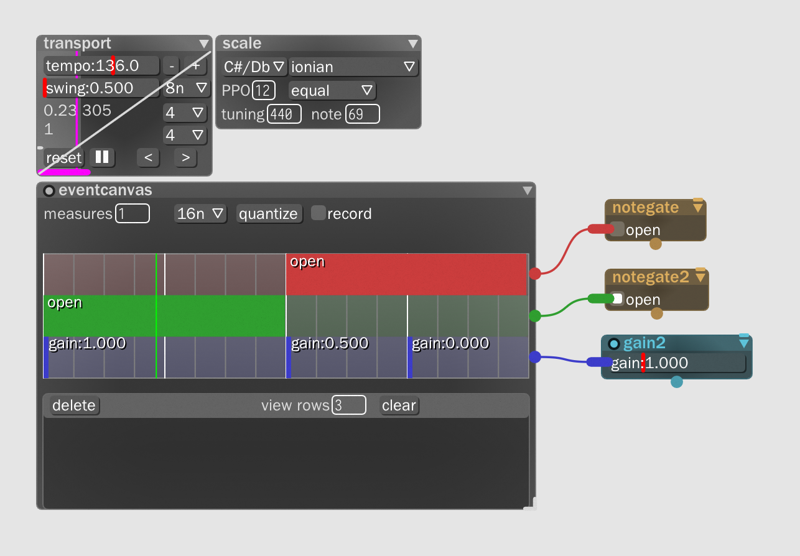800x556 pixels.
Task: Toggle the open checkbox on notegate2
Action: pos(617,299)
